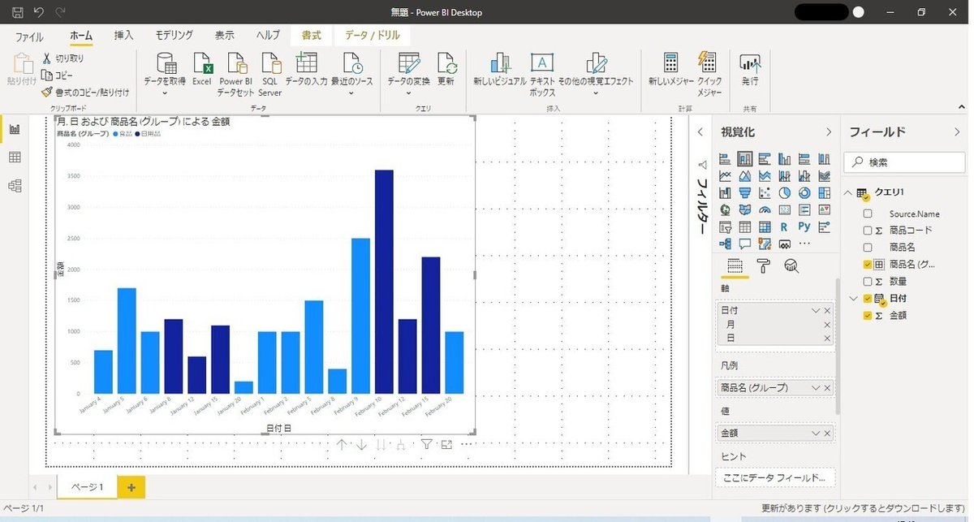The image size is (974, 522).
Task: Remove 月 from axis with X
Action: coord(827,325)
